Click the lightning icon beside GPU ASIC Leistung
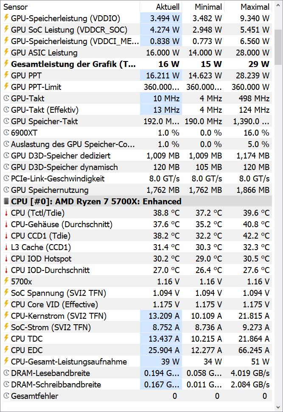 click(6, 52)
